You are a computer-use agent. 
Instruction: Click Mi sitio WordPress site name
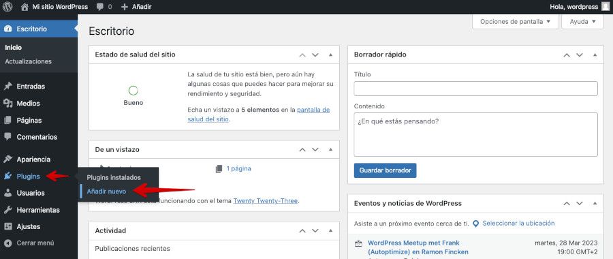click(60, 7)
